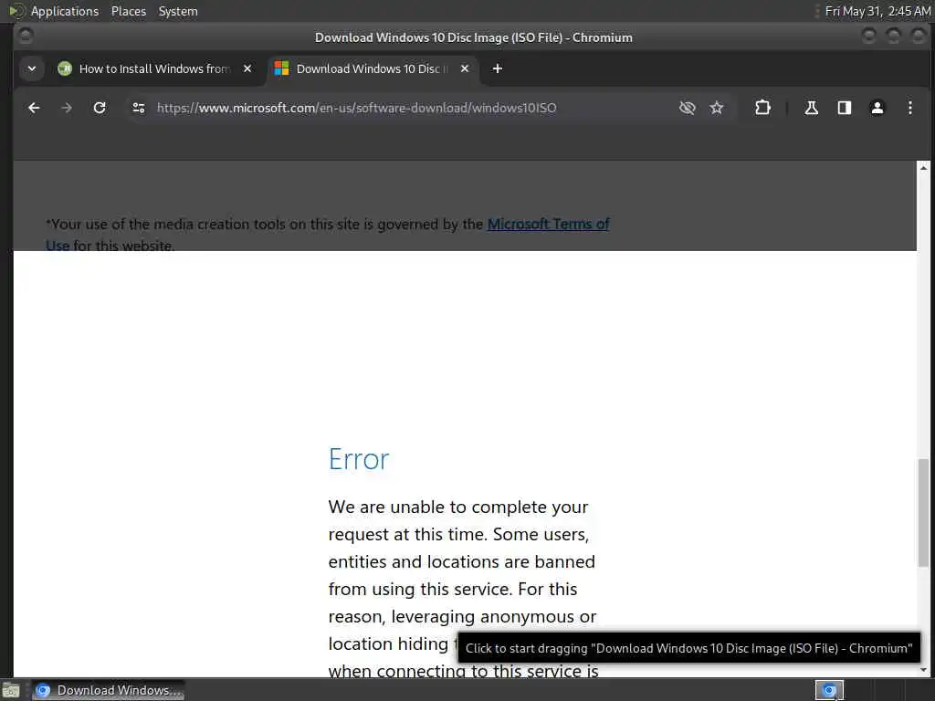Image resolution: width=935 pixels, height=701 pixels.
Task: Click the scrollbar down arrow
Action: point(923,670)
